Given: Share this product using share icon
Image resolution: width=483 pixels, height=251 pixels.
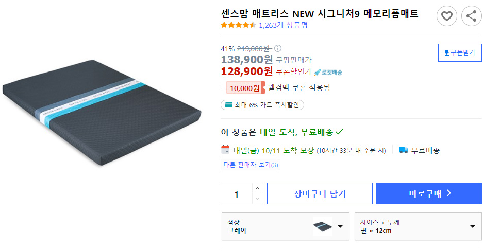Looking at the screenshot, I should [x=471, y=16].
